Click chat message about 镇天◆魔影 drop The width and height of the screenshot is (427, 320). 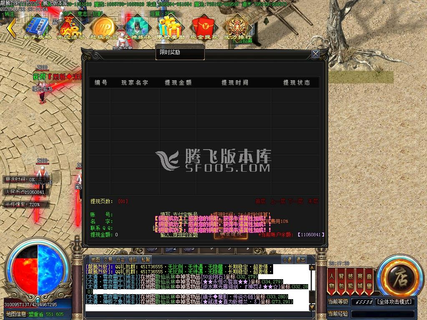(x=187, y=297)
